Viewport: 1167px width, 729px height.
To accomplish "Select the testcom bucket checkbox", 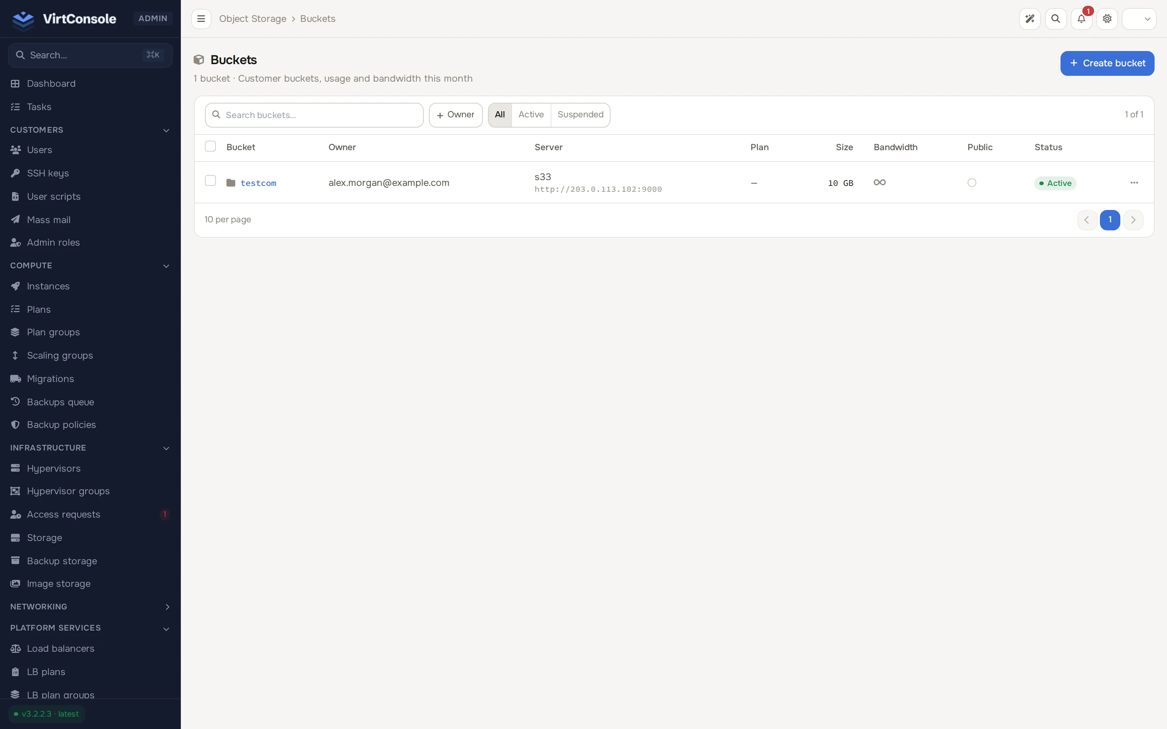I will click(210, 181).
